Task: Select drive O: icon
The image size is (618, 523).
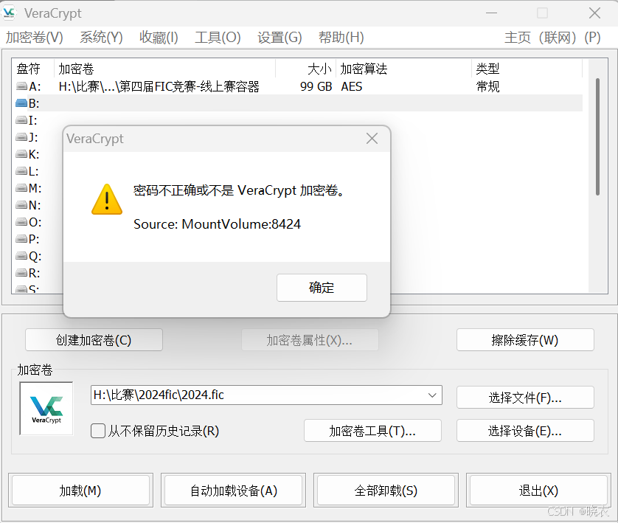Action: tap(21, 222)
